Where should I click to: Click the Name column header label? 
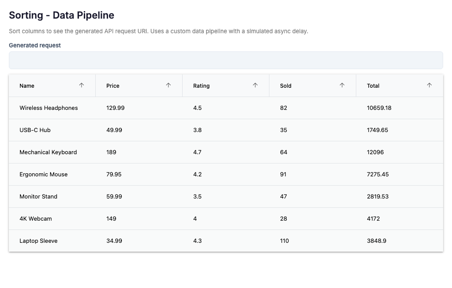[x=27, y=86]
